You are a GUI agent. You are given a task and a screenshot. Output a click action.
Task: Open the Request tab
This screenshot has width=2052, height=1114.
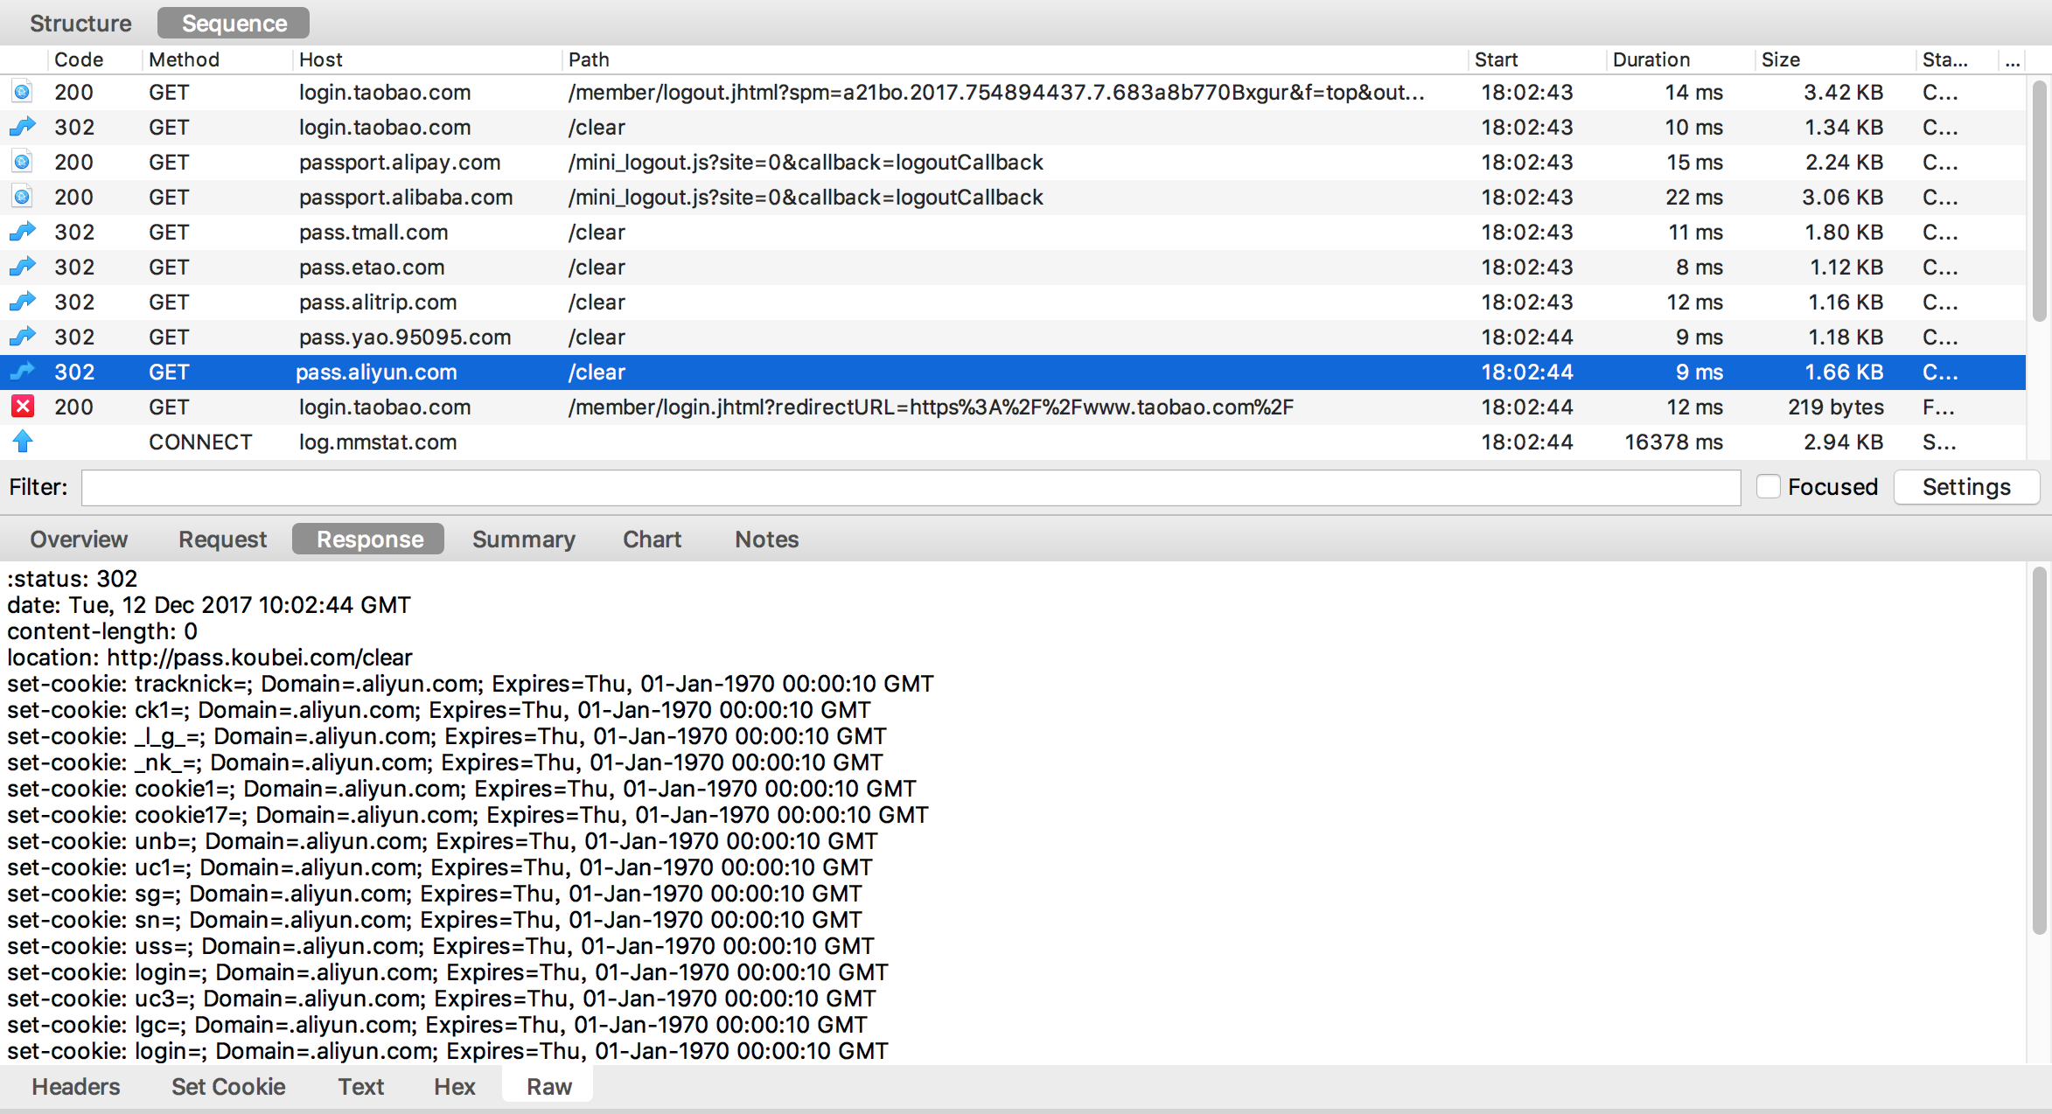click(x=222, y=540)
